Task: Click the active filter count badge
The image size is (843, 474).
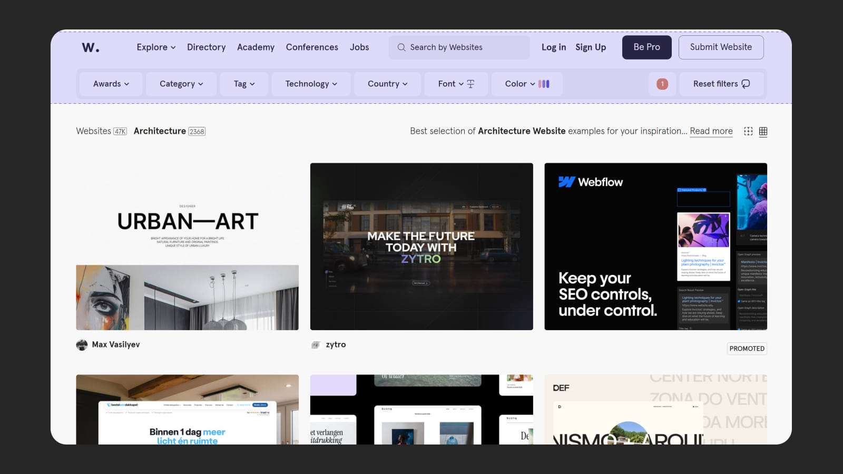Action: [662, 84]
